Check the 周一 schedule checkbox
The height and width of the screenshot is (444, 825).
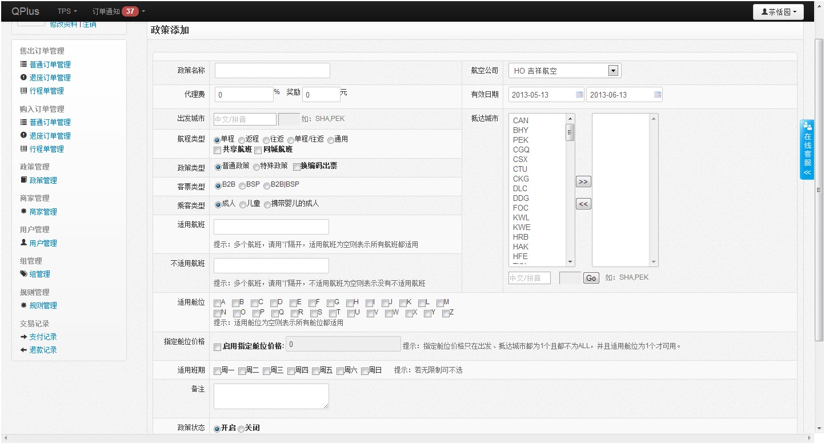[x=218, y=371]
